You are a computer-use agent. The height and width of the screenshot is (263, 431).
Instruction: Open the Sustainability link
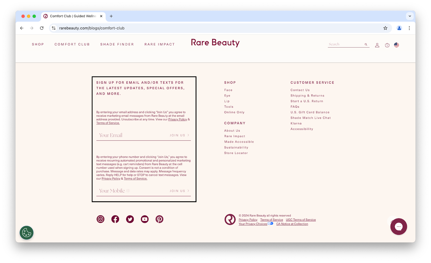point(236,148)
